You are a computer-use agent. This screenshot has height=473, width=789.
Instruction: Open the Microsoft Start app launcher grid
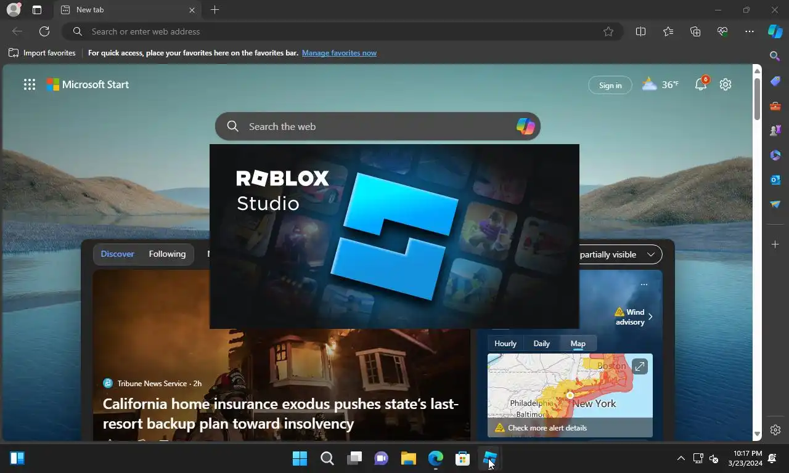[30, 85]
